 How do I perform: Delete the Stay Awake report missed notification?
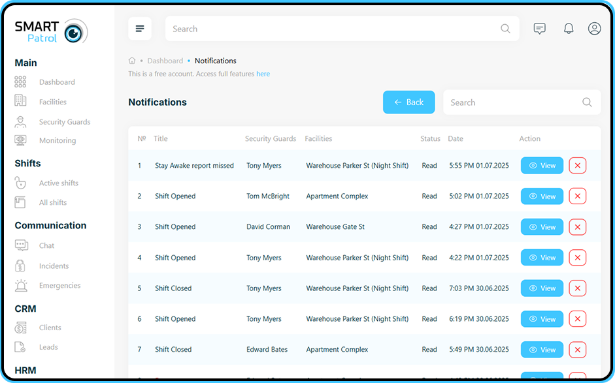coord(577,166)
